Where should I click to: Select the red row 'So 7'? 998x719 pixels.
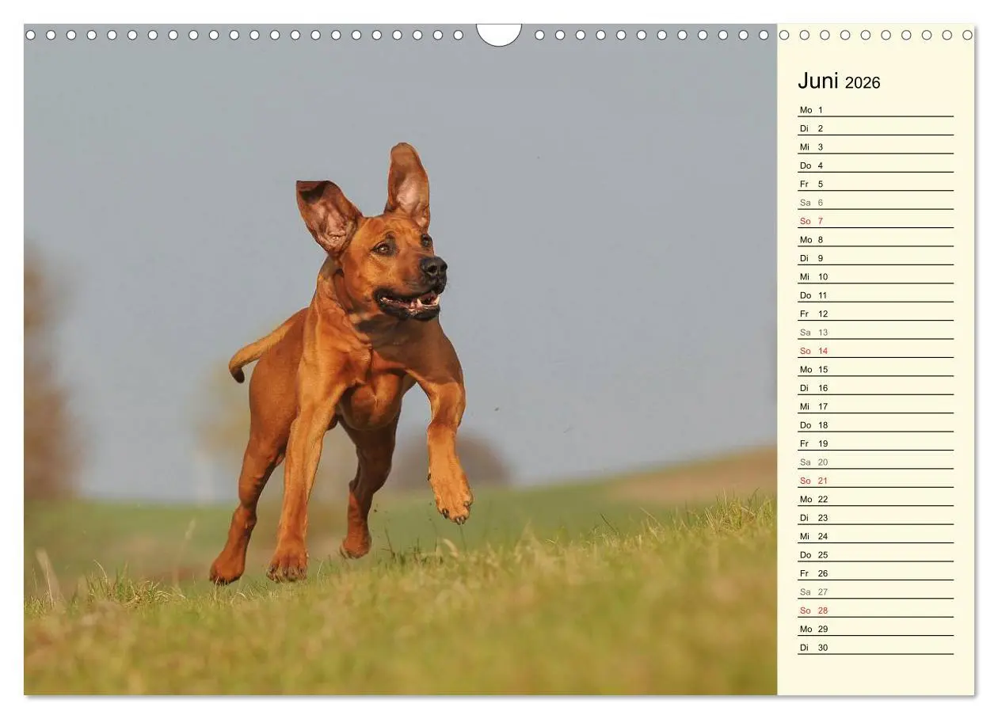875,220
